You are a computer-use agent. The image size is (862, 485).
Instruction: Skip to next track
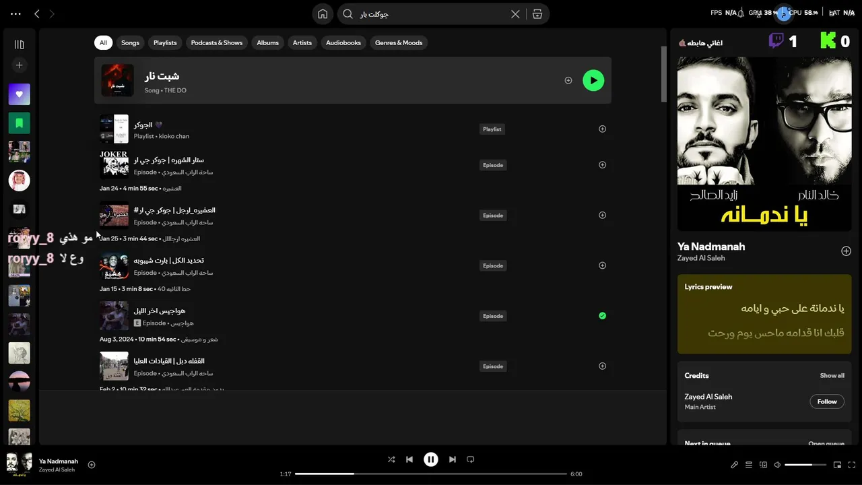click(453, 459)
